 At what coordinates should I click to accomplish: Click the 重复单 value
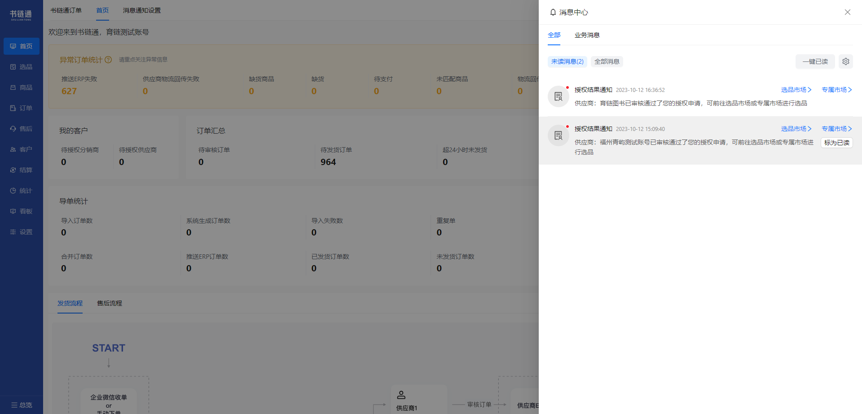[440, 232]
